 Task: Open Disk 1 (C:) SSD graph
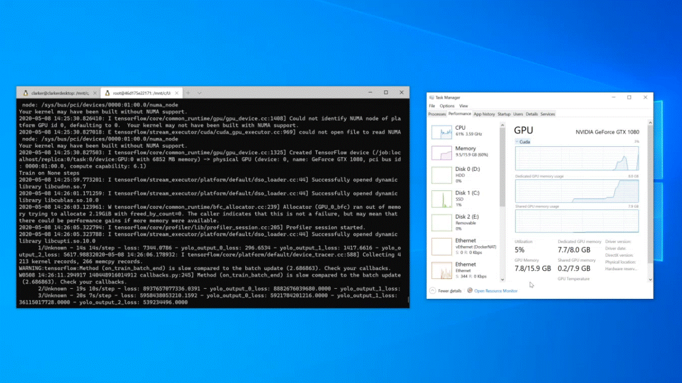pyautogui.click(x=441, y=198)
